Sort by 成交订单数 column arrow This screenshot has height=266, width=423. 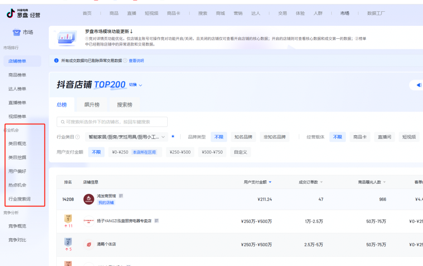click(x=321, y=182)
